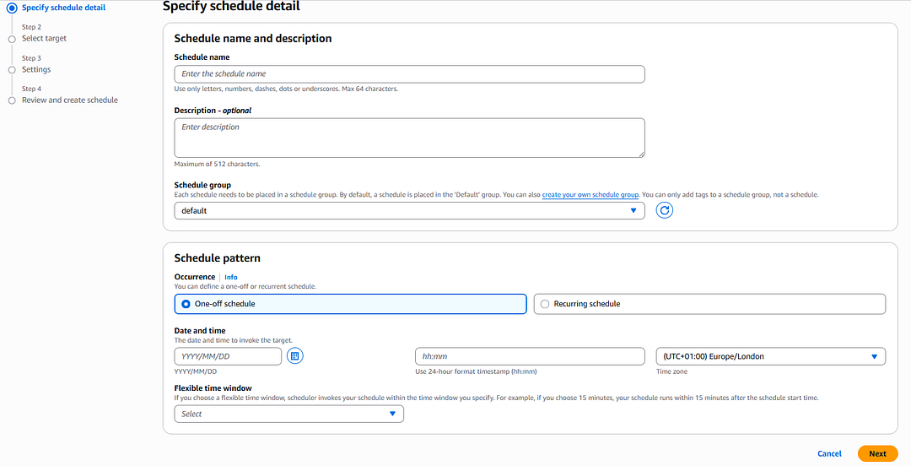This screenshot has height=466, width=911.
Task: Click the 'Maximum of 512 characters.' hint
Action: 218,164
